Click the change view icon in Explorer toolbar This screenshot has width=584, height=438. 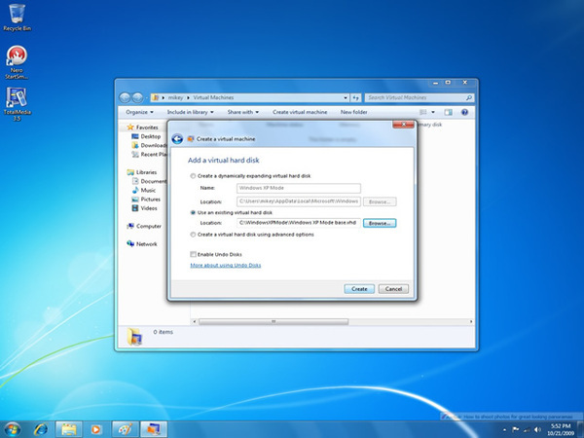(x=423, y=112)
